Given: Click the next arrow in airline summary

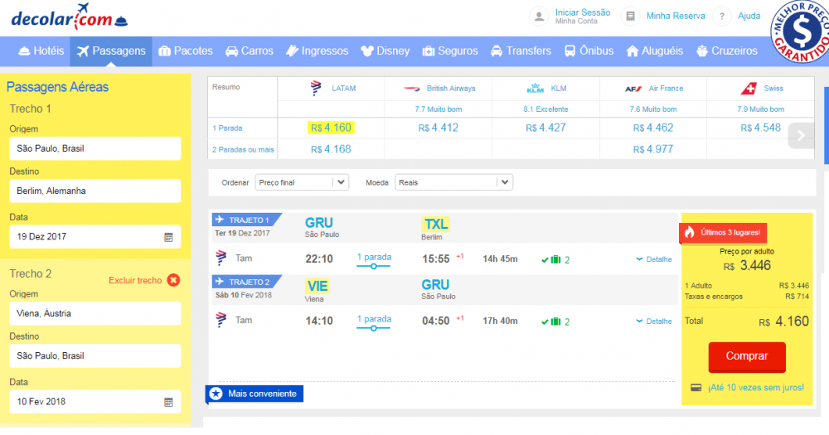Looking at the screenshot, I should [801, 136].
